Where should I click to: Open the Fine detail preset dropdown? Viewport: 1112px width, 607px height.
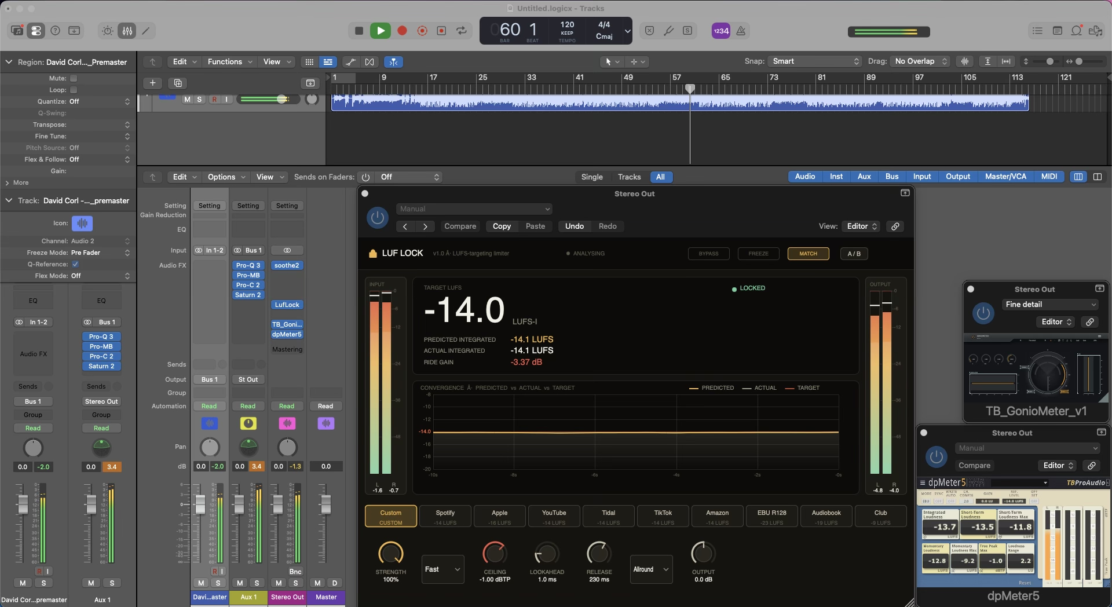click(x=1049, y=305)
